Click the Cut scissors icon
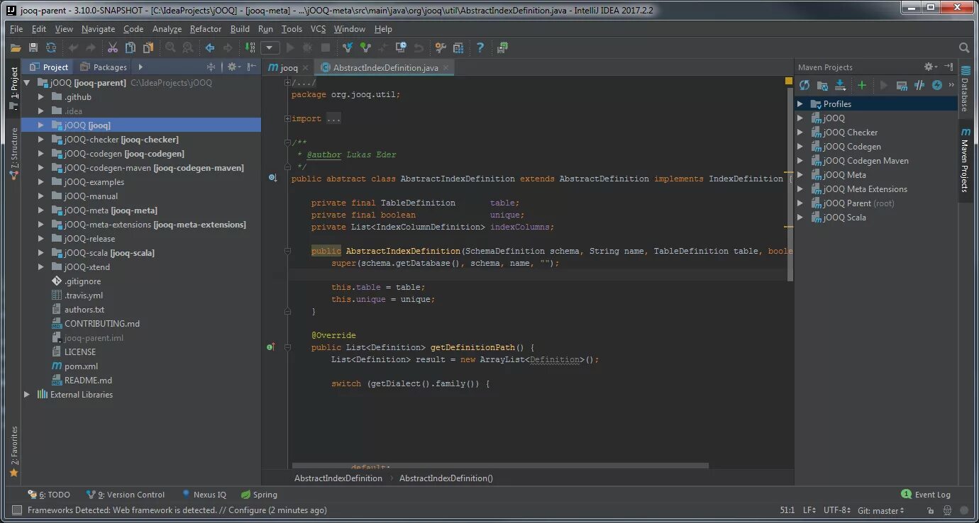The width and height of the screenshot is (979, 523). (x=113, y=47)
